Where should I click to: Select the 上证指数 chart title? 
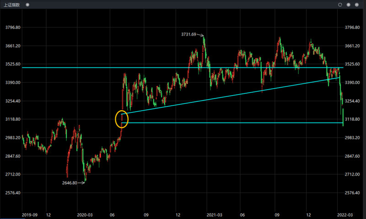pos(11,5)
